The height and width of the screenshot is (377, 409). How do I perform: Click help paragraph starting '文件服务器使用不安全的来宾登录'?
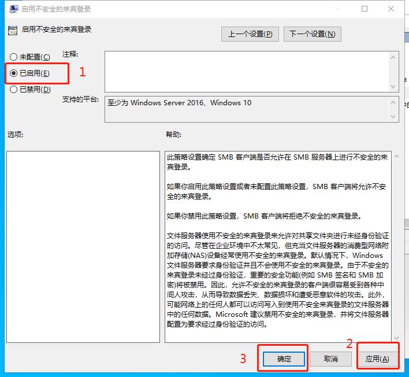278,280
